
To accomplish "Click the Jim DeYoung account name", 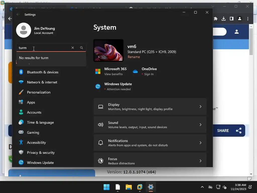I will pos(44,28).
